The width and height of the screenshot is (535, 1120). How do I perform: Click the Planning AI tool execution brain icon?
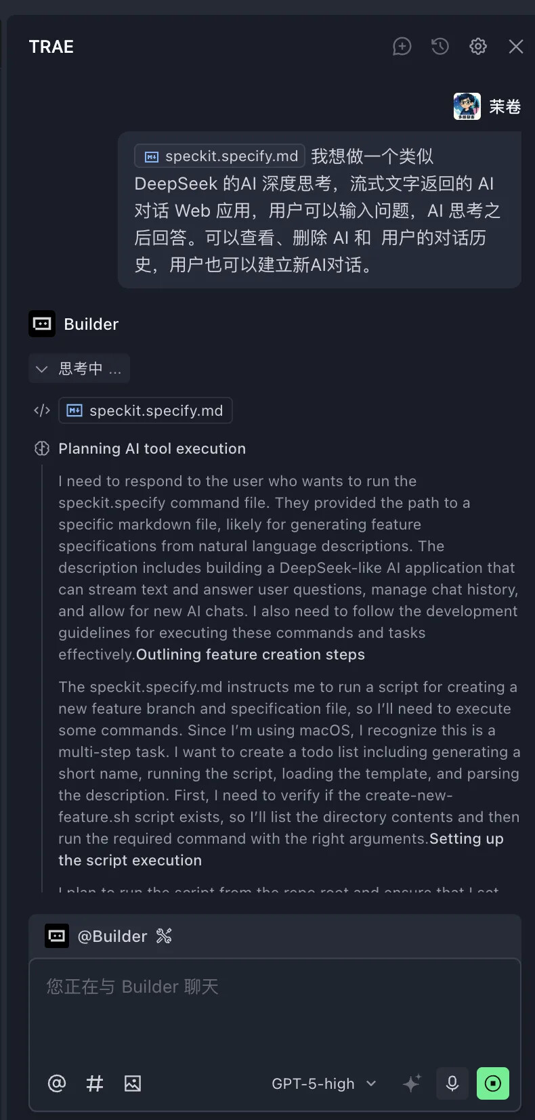42,449
